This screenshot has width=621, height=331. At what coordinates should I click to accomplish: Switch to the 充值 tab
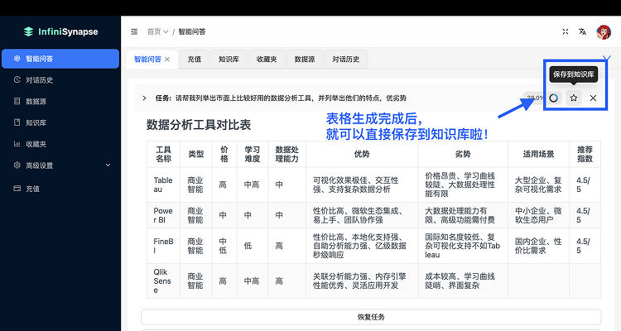194,60
